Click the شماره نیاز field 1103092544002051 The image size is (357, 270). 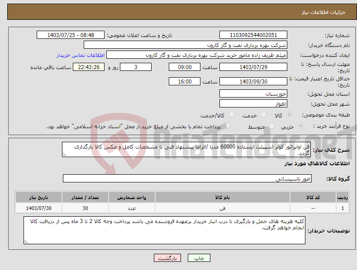[x=253, y=35]
